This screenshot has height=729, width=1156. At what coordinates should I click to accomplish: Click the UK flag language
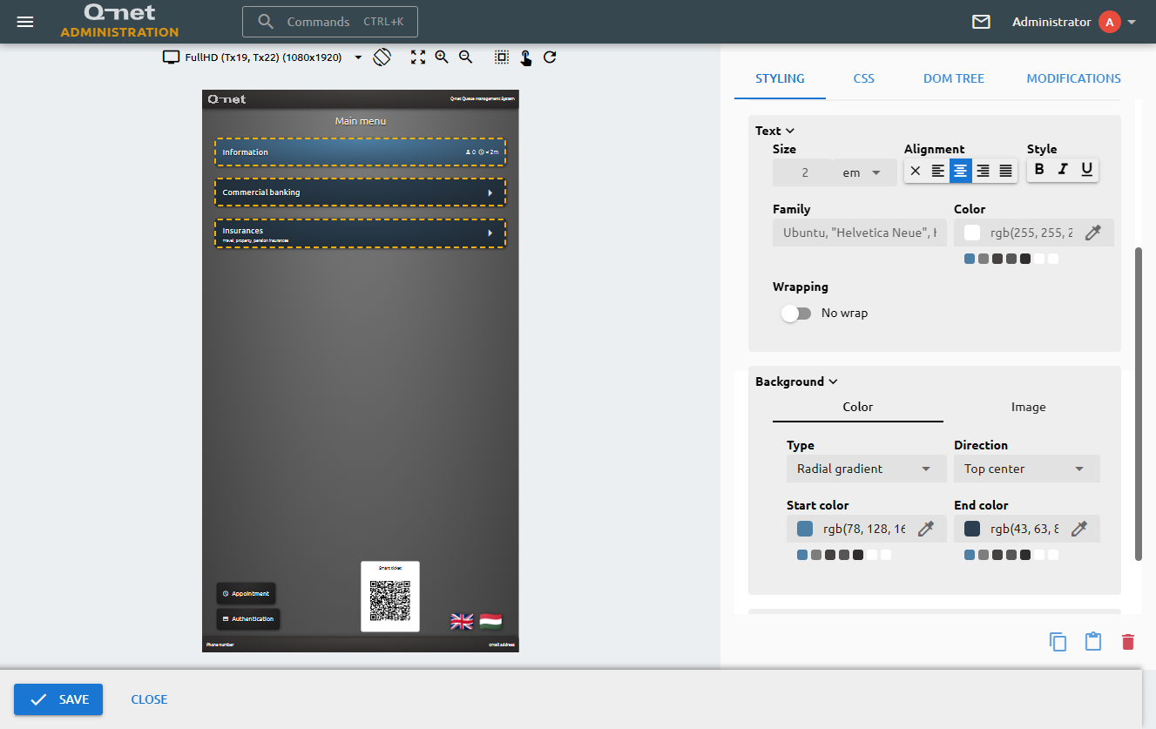[462, 621]
